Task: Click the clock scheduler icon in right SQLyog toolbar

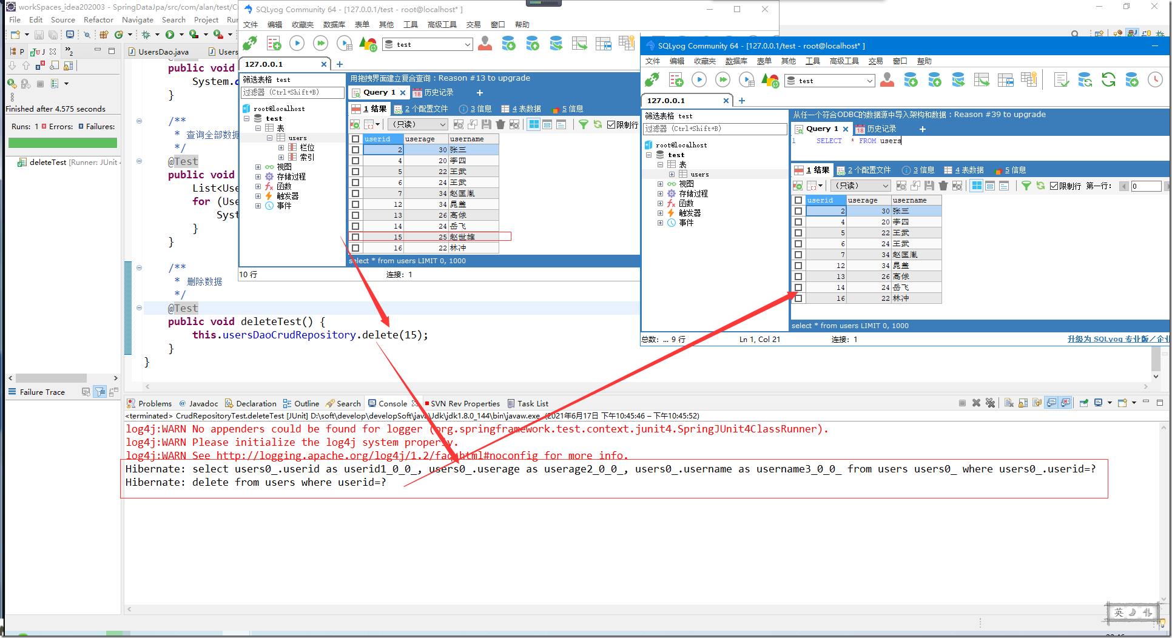Action: pyautogui.click(x=1155, y=80)
